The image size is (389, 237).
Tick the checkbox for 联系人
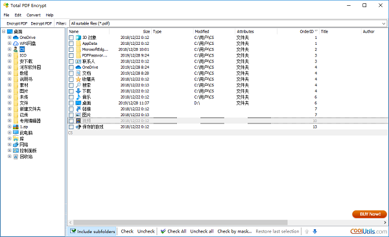(71, 62)
